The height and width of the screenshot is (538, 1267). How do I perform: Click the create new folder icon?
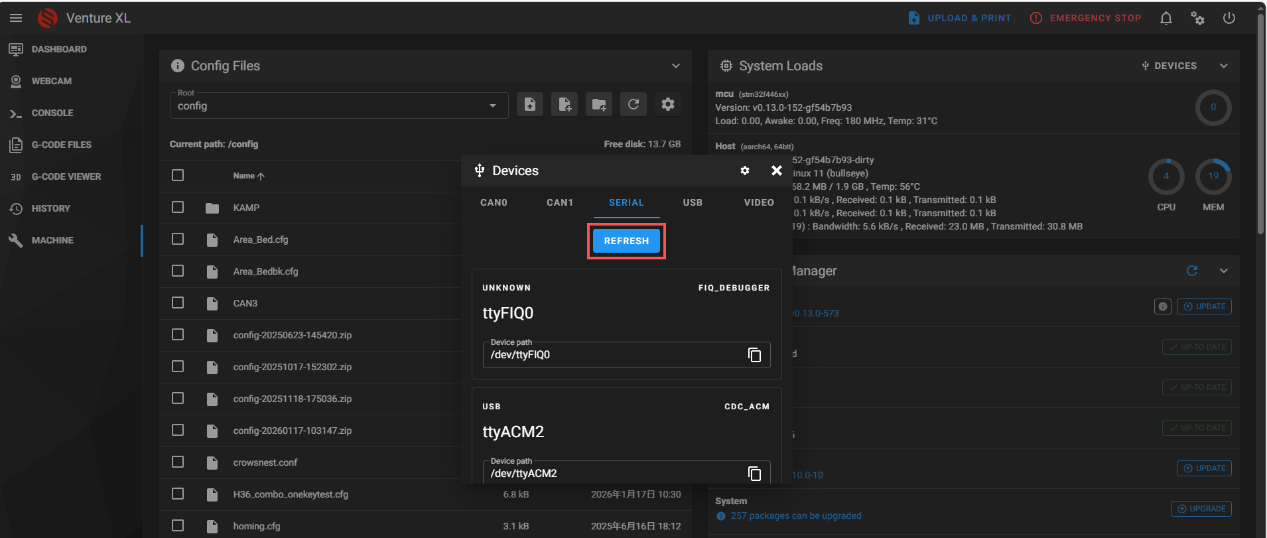point(599,104)
